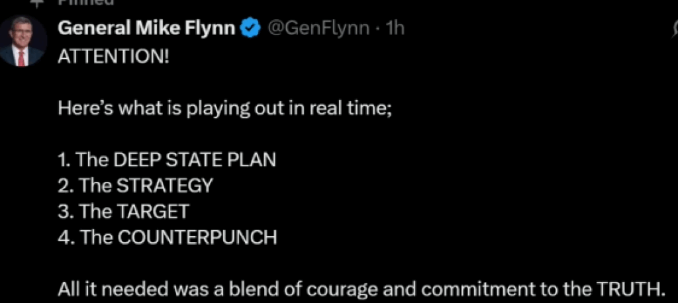Click the blue verified badge

point(250,28)
